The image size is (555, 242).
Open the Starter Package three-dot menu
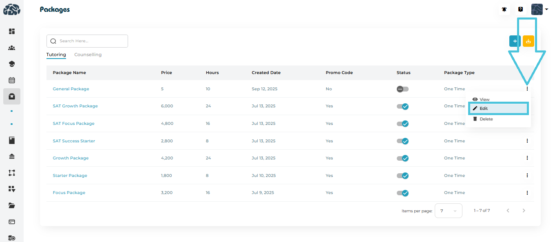pyautogui.click(x=527, y=176)
